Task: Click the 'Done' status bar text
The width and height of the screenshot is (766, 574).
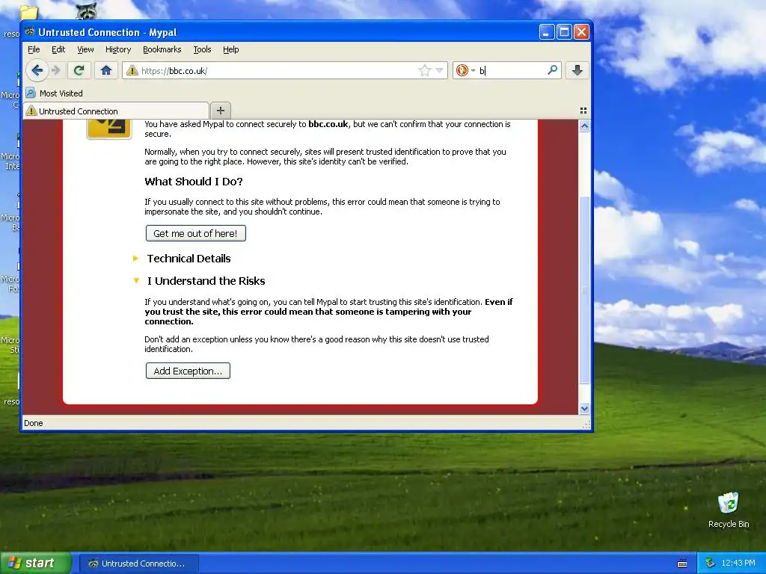Action: [x=33, y=423]
